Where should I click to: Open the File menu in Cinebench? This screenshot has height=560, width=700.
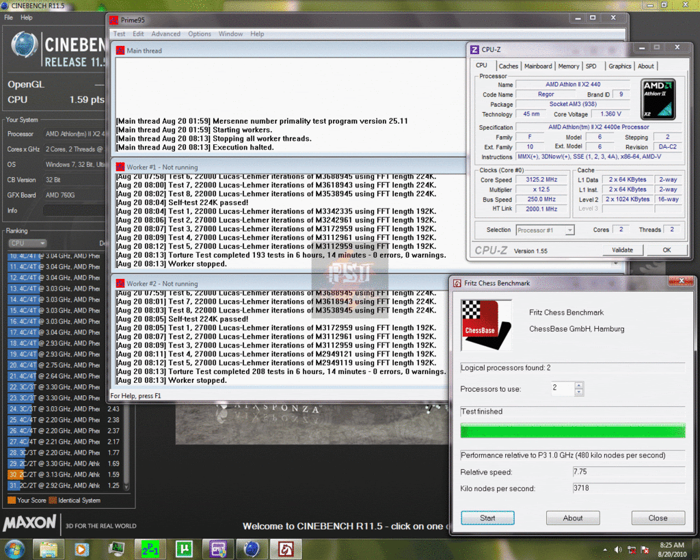point(8,18)
